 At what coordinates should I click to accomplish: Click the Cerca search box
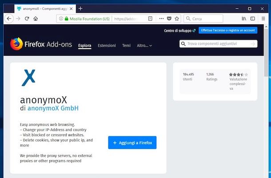[203, 19]
